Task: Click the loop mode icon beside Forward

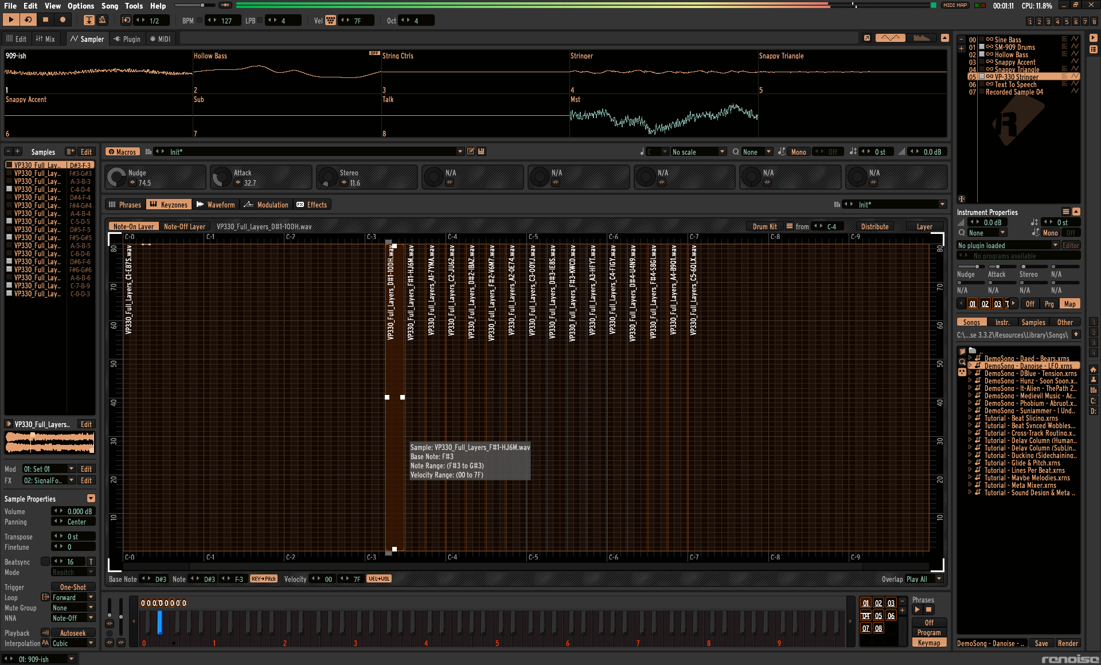Action: [45, 597]
